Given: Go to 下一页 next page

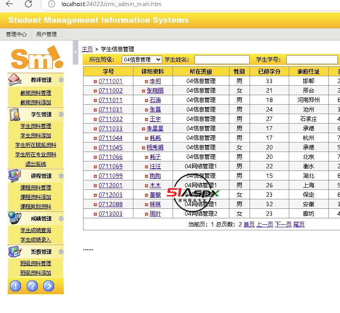Looking at the screenshot, I should (x=283, y=224).
